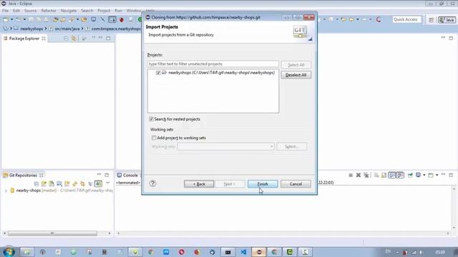Open Visual Studio Code from taskbar
This screenshot has width=458, height=257.
[x=243, y=252]
